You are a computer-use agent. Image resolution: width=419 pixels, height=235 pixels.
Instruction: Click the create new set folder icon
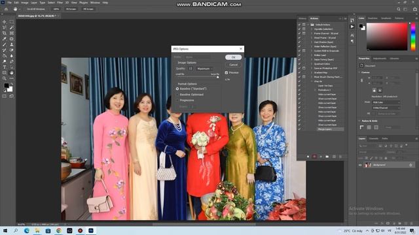(x=327, y=157)
